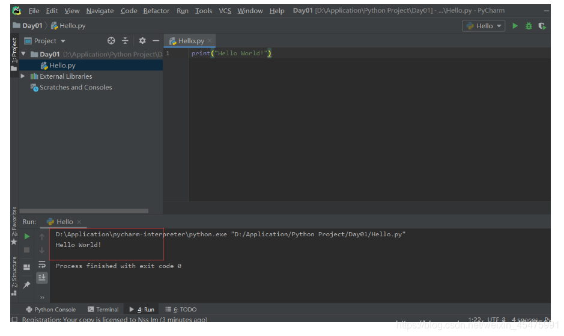The height and width of the screenshot is (336, 564).
Task: Open the 7: Structure side tab
Action: (x=14, y=276)
